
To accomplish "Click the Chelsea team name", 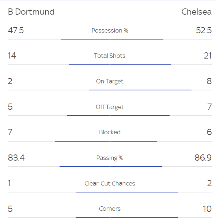I will 197,12.
